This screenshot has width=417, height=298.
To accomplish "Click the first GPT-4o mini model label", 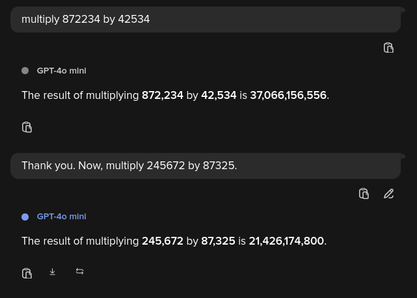I will click(x=61, y=71).
